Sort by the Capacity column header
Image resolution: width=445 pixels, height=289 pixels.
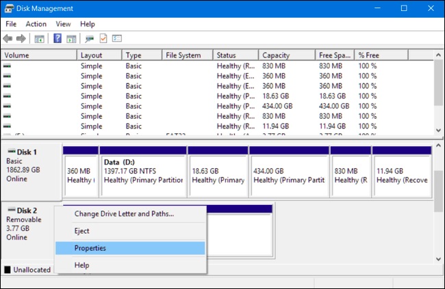[x=277, y=55]
